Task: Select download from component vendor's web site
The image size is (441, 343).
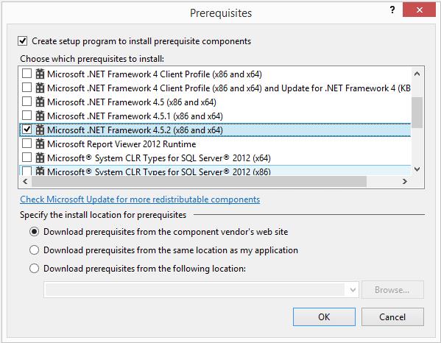Action: (35, 232)
